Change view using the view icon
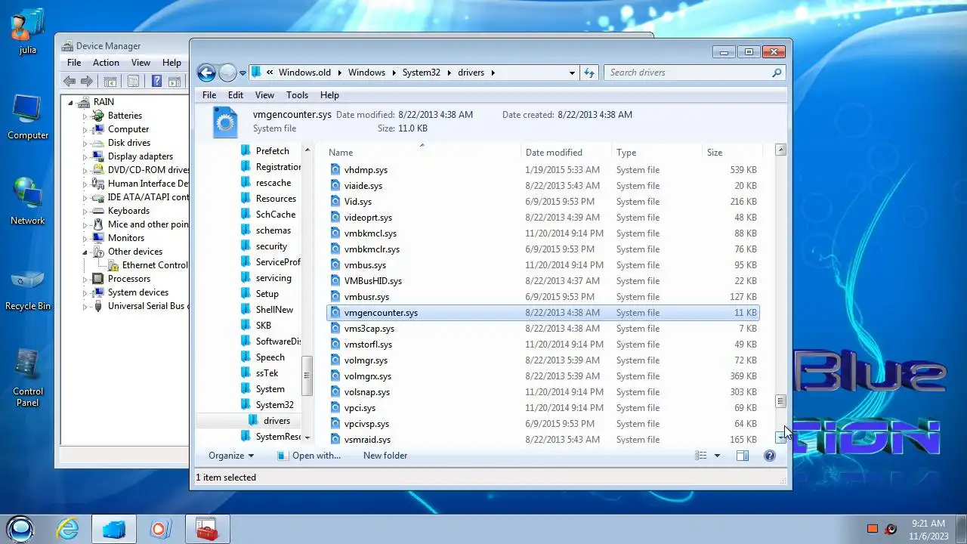 point(700,456)
